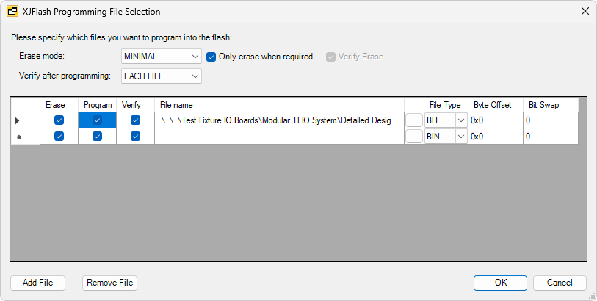
Task: Click the second row's empty file name field
Action: pos(279,137)
